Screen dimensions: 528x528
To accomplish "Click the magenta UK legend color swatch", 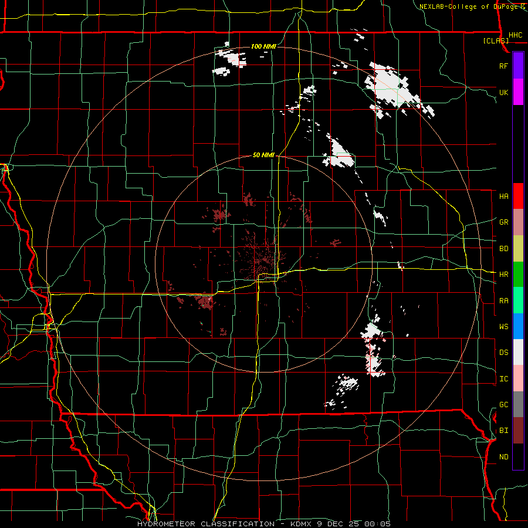I will [x=518, y=92].
